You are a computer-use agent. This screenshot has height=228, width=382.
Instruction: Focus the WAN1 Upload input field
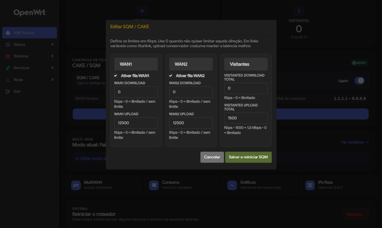coord(136,123)
